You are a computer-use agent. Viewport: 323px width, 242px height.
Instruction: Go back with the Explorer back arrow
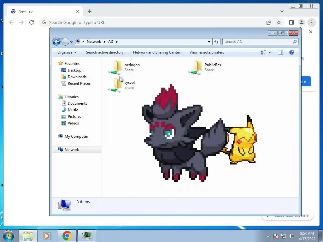56,42
